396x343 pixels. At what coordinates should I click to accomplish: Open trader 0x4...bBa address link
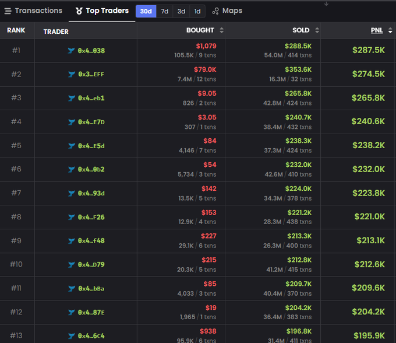pos(91,289)
